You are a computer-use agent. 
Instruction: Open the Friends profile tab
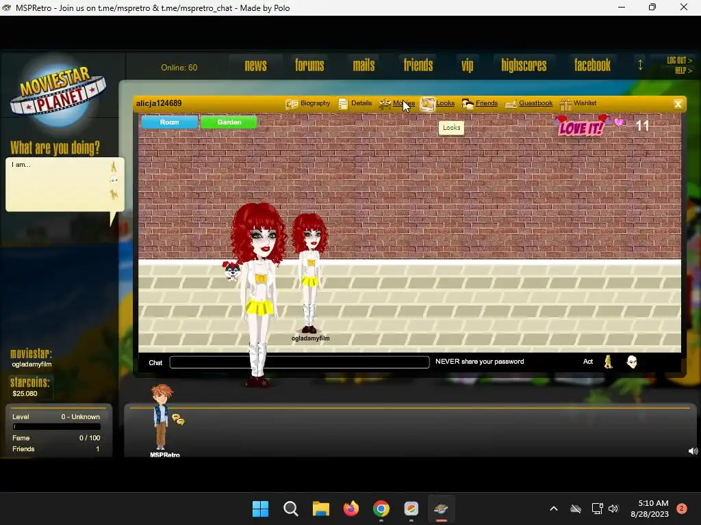pyautogui.click(x=480, y=104)
